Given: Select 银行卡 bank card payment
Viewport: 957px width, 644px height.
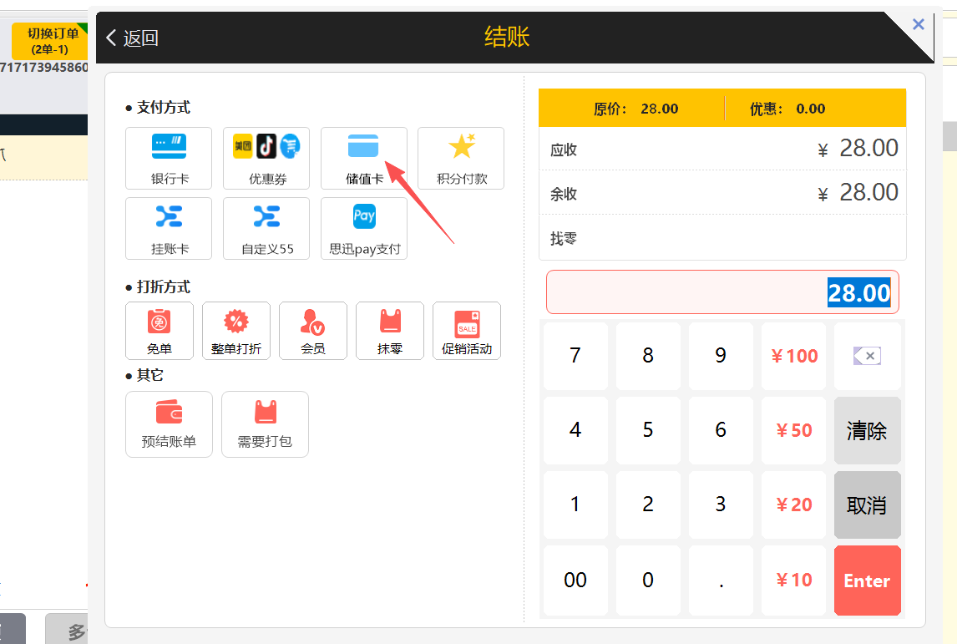Looking at the screenshot, I should (x=169, y=158).
